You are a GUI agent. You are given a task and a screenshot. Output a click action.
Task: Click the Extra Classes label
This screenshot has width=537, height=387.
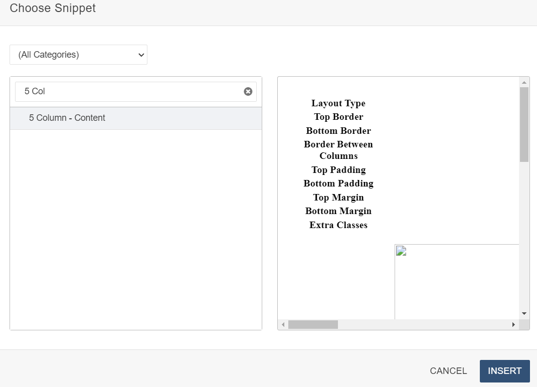(x=338, y=225)
